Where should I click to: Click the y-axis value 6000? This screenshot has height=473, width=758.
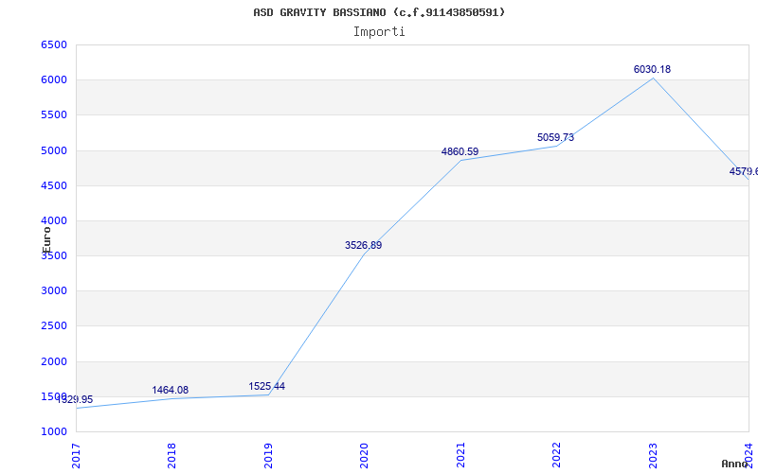click(x=54, y=80)
